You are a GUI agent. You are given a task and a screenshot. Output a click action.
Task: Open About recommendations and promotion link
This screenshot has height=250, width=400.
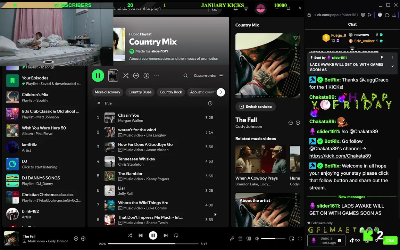tap(174, 58)
